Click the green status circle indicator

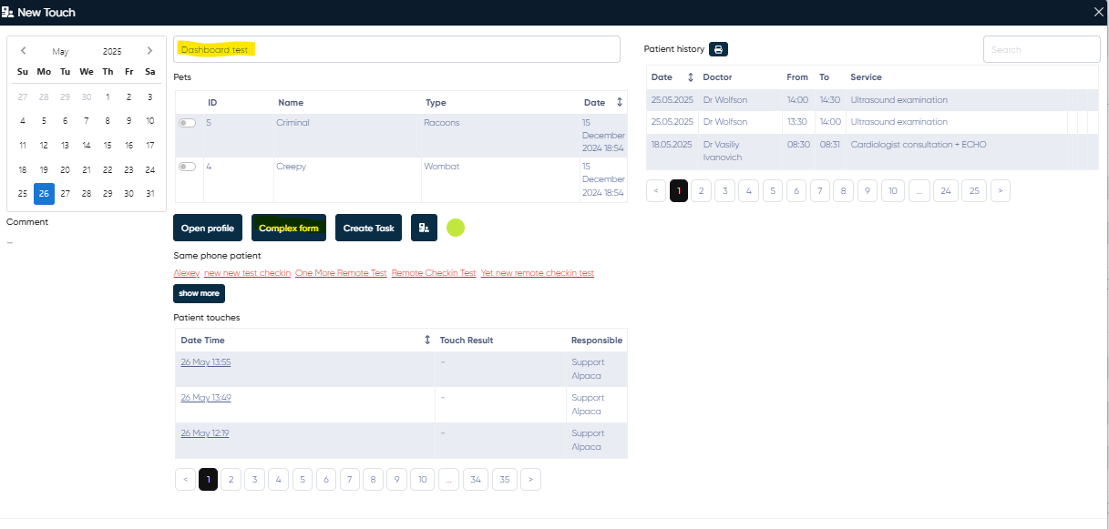456,228
